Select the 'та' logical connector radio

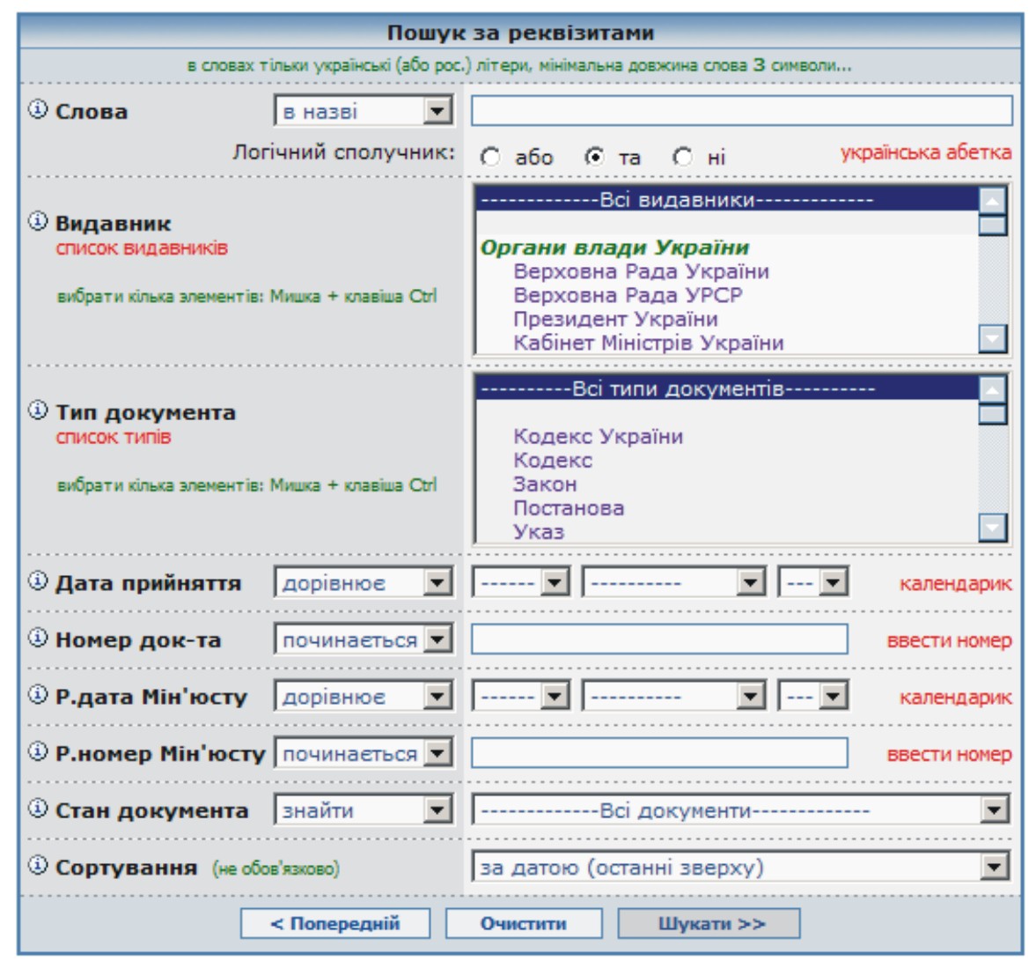point(594,158)
